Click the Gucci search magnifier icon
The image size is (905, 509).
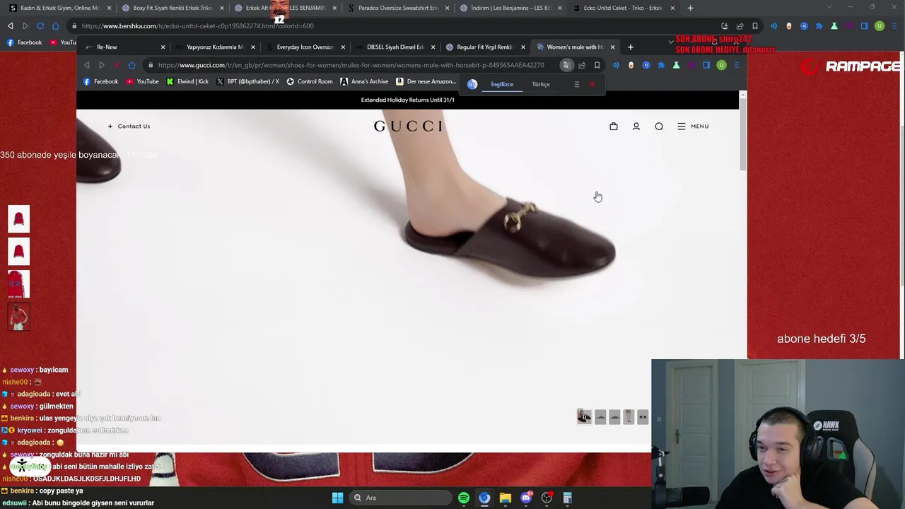pos(659,126)
